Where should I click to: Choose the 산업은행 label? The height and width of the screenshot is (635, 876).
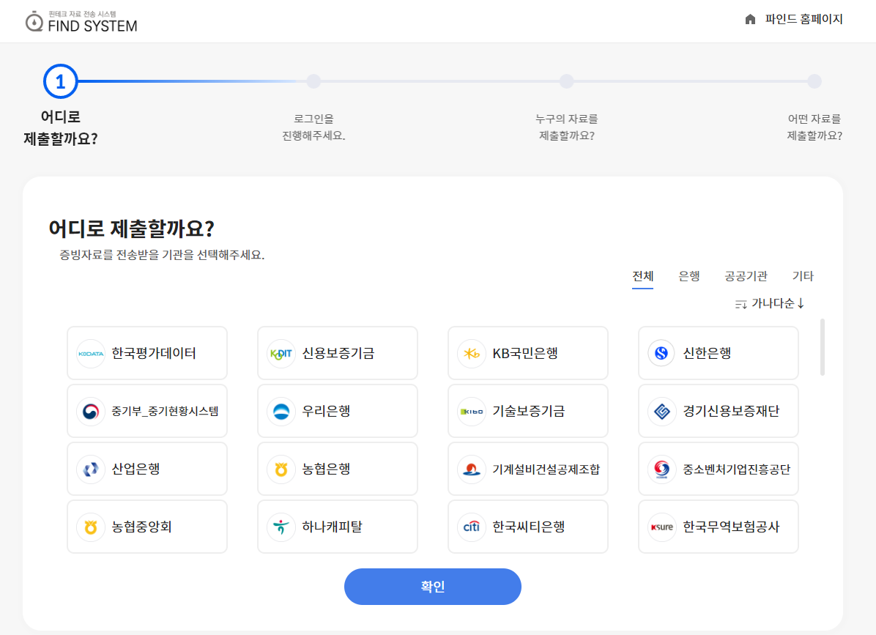(136, 469)
